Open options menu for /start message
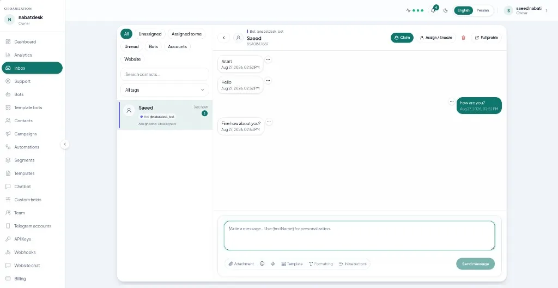Viewport: 558px width, 288px height. (x=268, y=59)
